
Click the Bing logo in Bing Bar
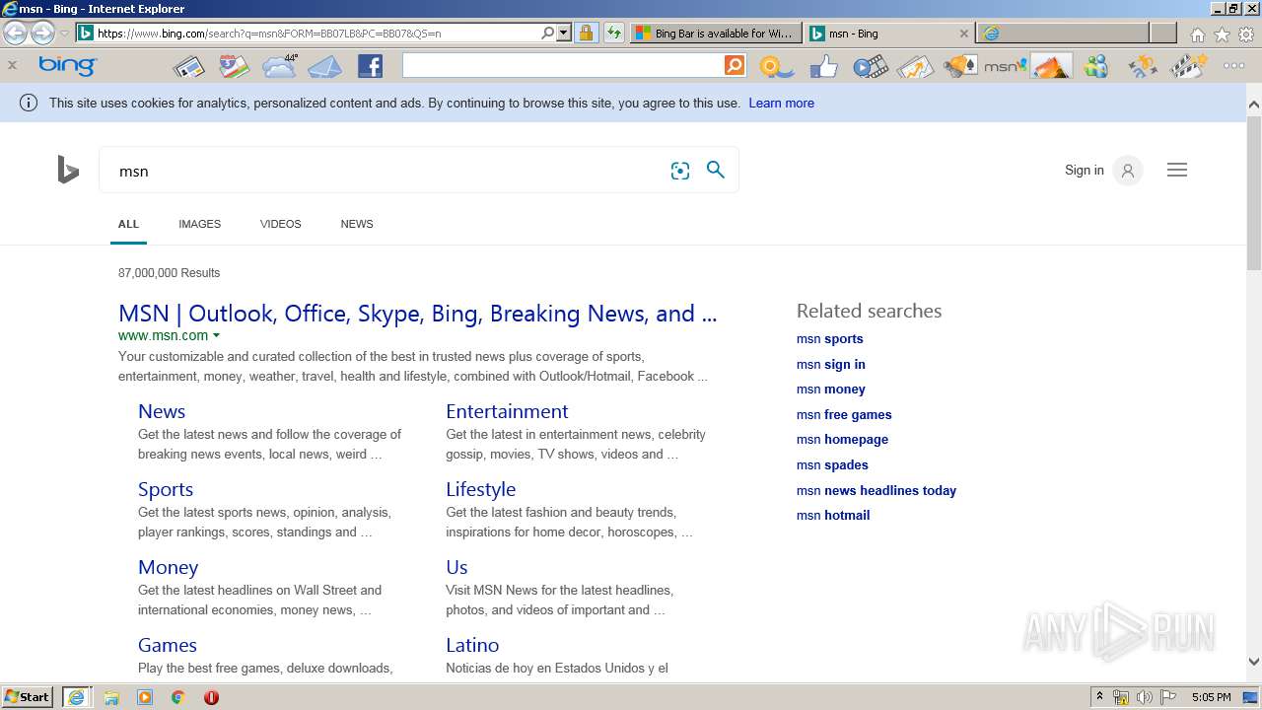[x=67, y=66]
